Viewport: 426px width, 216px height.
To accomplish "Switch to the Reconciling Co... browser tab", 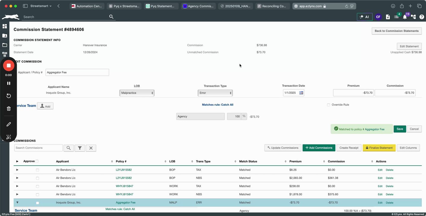I will [273, 6].
